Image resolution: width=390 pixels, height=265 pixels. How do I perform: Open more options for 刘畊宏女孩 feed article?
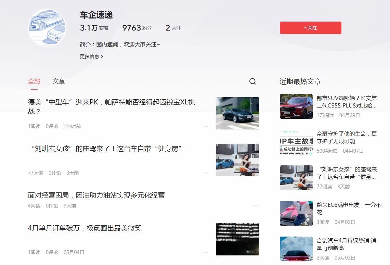pyautogui.click(x=205, y=173)
